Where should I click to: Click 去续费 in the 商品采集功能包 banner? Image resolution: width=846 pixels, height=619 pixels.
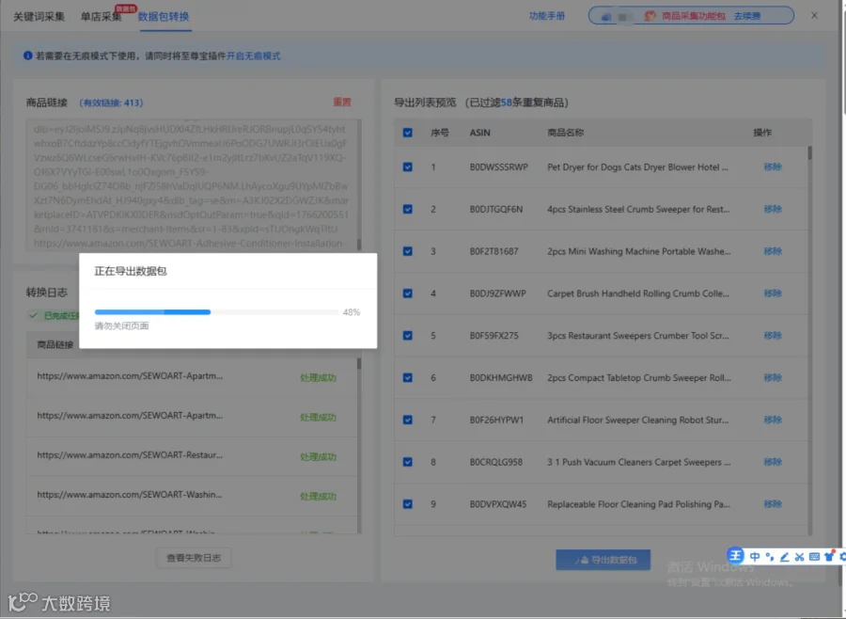coord(746,16)
